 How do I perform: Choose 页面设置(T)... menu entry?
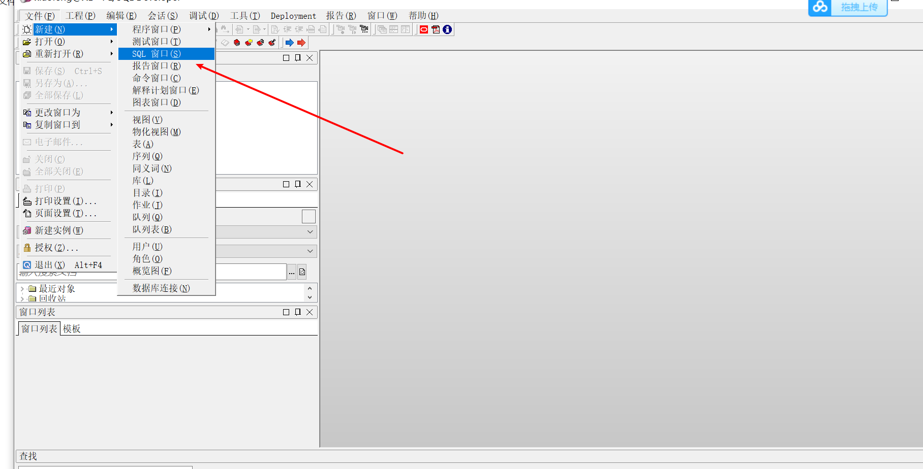point(68,213)
